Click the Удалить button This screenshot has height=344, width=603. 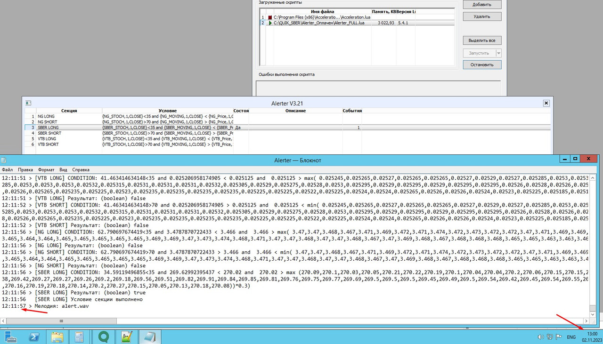[x=482, y=16]
